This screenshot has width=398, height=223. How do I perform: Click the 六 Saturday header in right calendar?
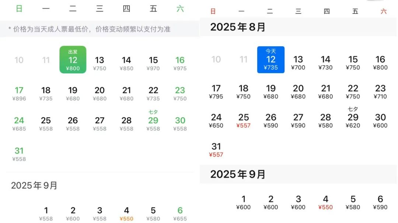point(382,11)
